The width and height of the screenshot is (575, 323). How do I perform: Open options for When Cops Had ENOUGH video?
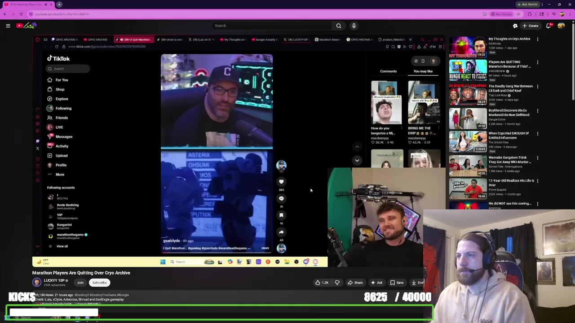[537, 134]
